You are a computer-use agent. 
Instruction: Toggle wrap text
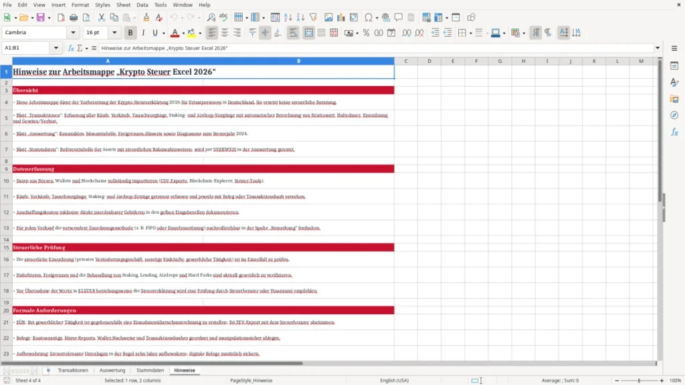click(x=293, y=33)
